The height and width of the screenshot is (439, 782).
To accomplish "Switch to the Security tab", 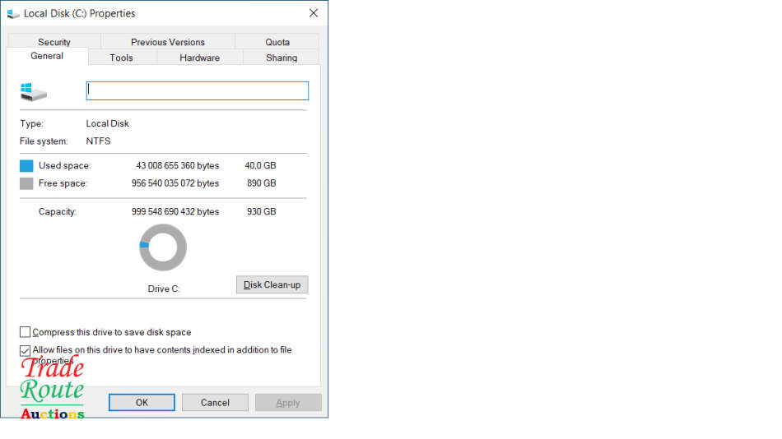I will click(x=54, y=42).
